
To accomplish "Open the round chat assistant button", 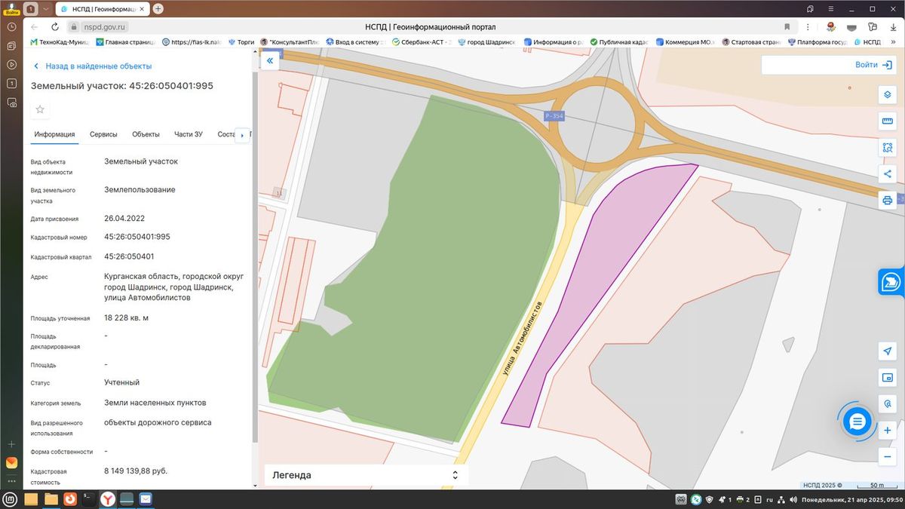I will point(857,422).
